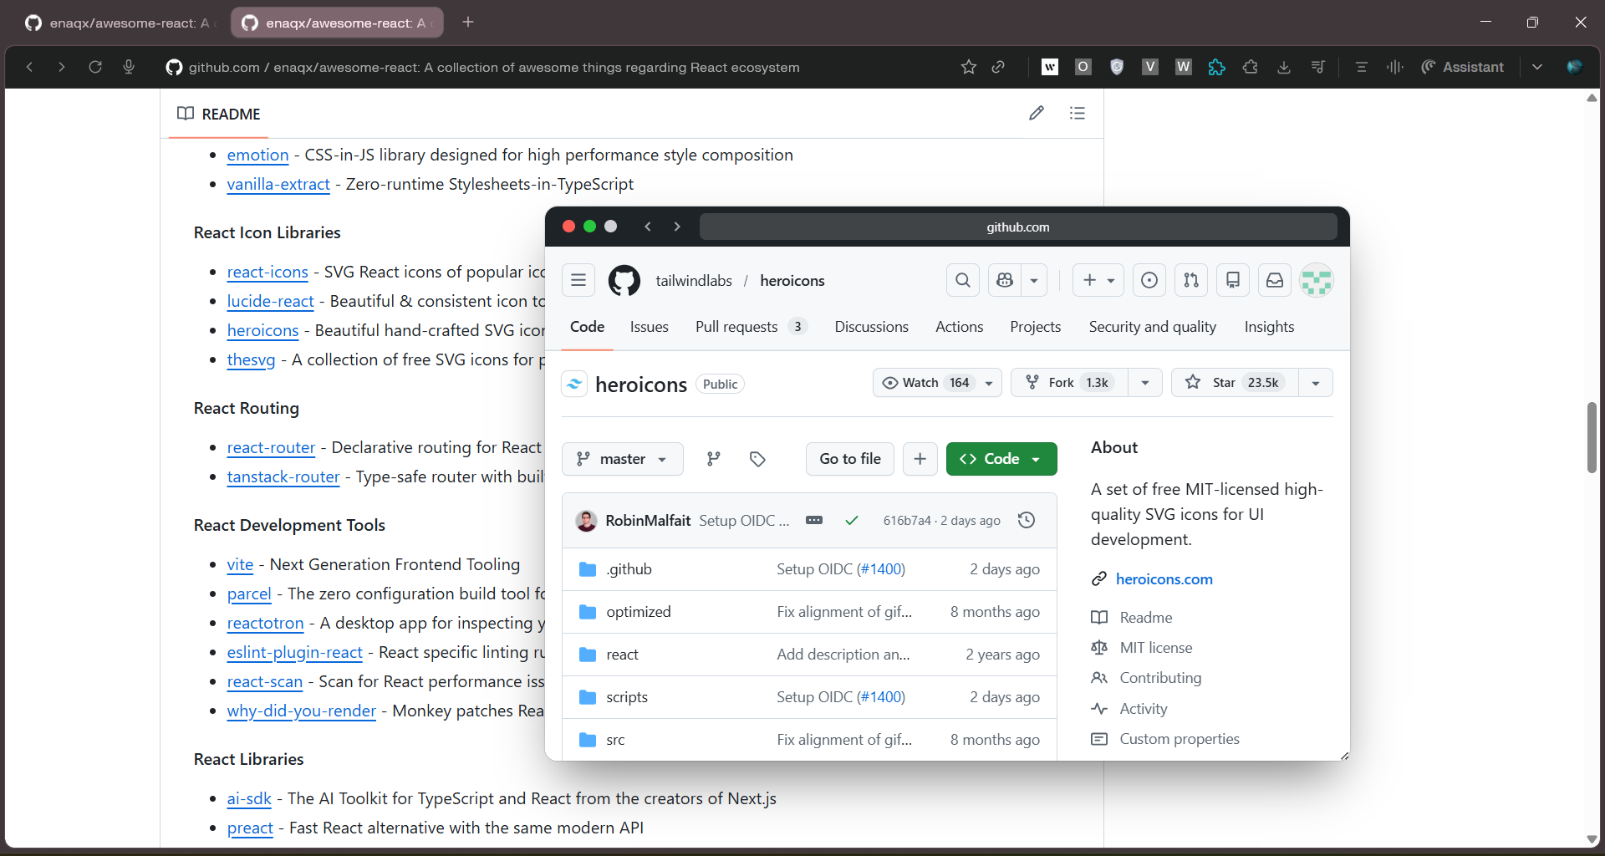Image resolution: width=1605 pixels, height=856 pixels.
Task: Visit heroicons.com website link
Action: pos(1164,579)
